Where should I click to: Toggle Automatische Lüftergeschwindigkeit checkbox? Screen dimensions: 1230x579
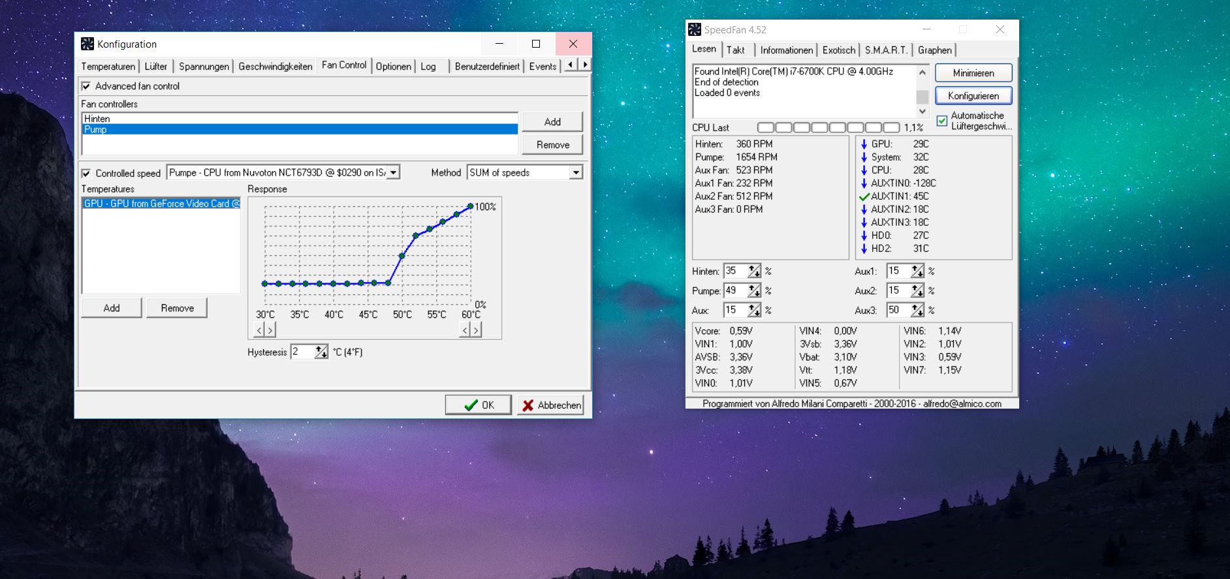(x=942, y=121)
